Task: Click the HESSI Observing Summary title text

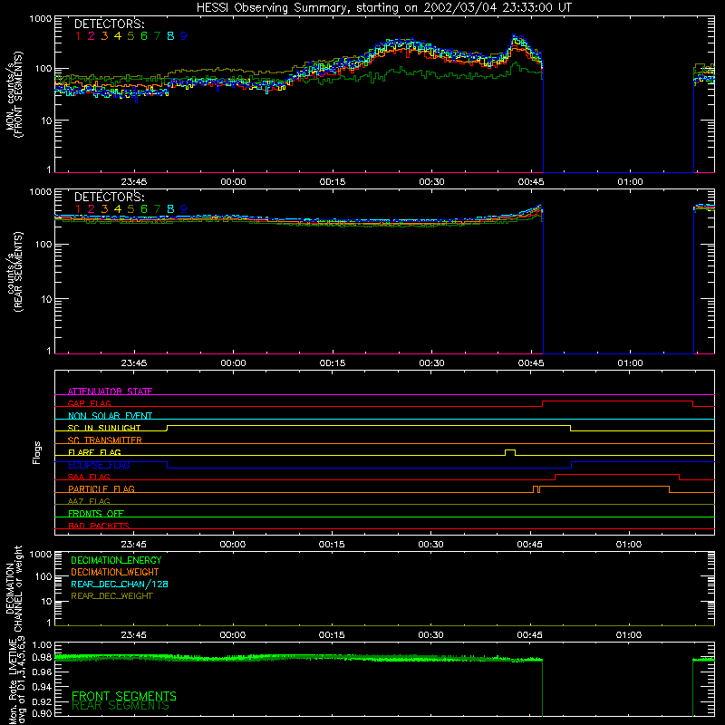Action: (x=383, y=7)
